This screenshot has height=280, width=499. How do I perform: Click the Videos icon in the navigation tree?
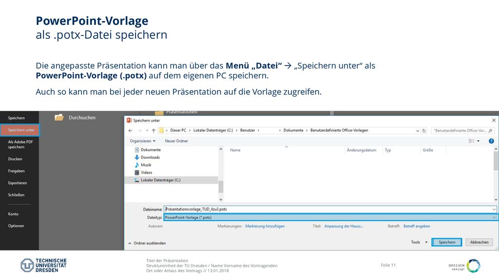pos(137,173)
